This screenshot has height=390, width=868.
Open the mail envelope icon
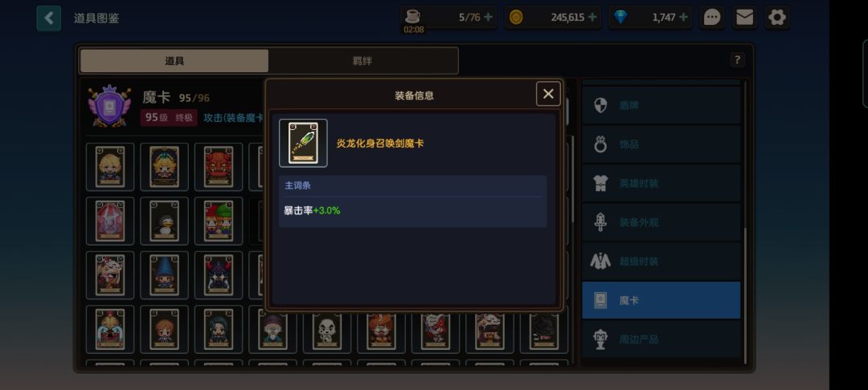744,18
